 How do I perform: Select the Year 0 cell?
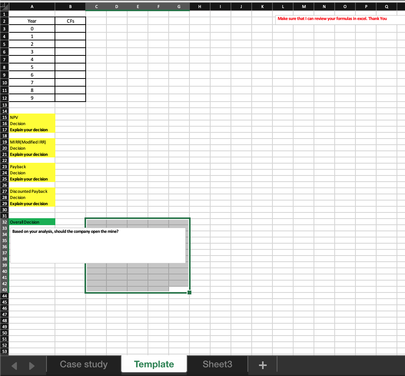coord(32,28)
